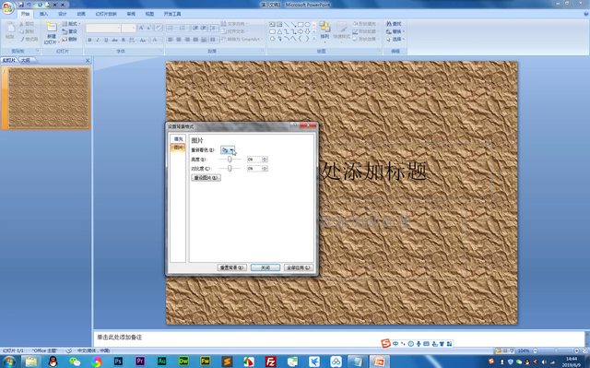Click the Undo icon in quick access toolbar

point(29,5)
